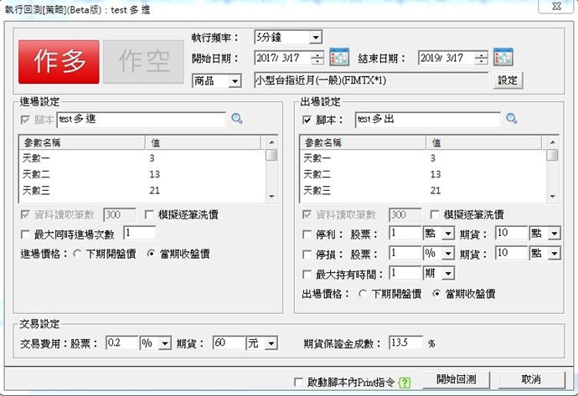Enable the 停利 take-profit checkbox
The height and width of the screenshot is (396, 578).
coord(307,232)
